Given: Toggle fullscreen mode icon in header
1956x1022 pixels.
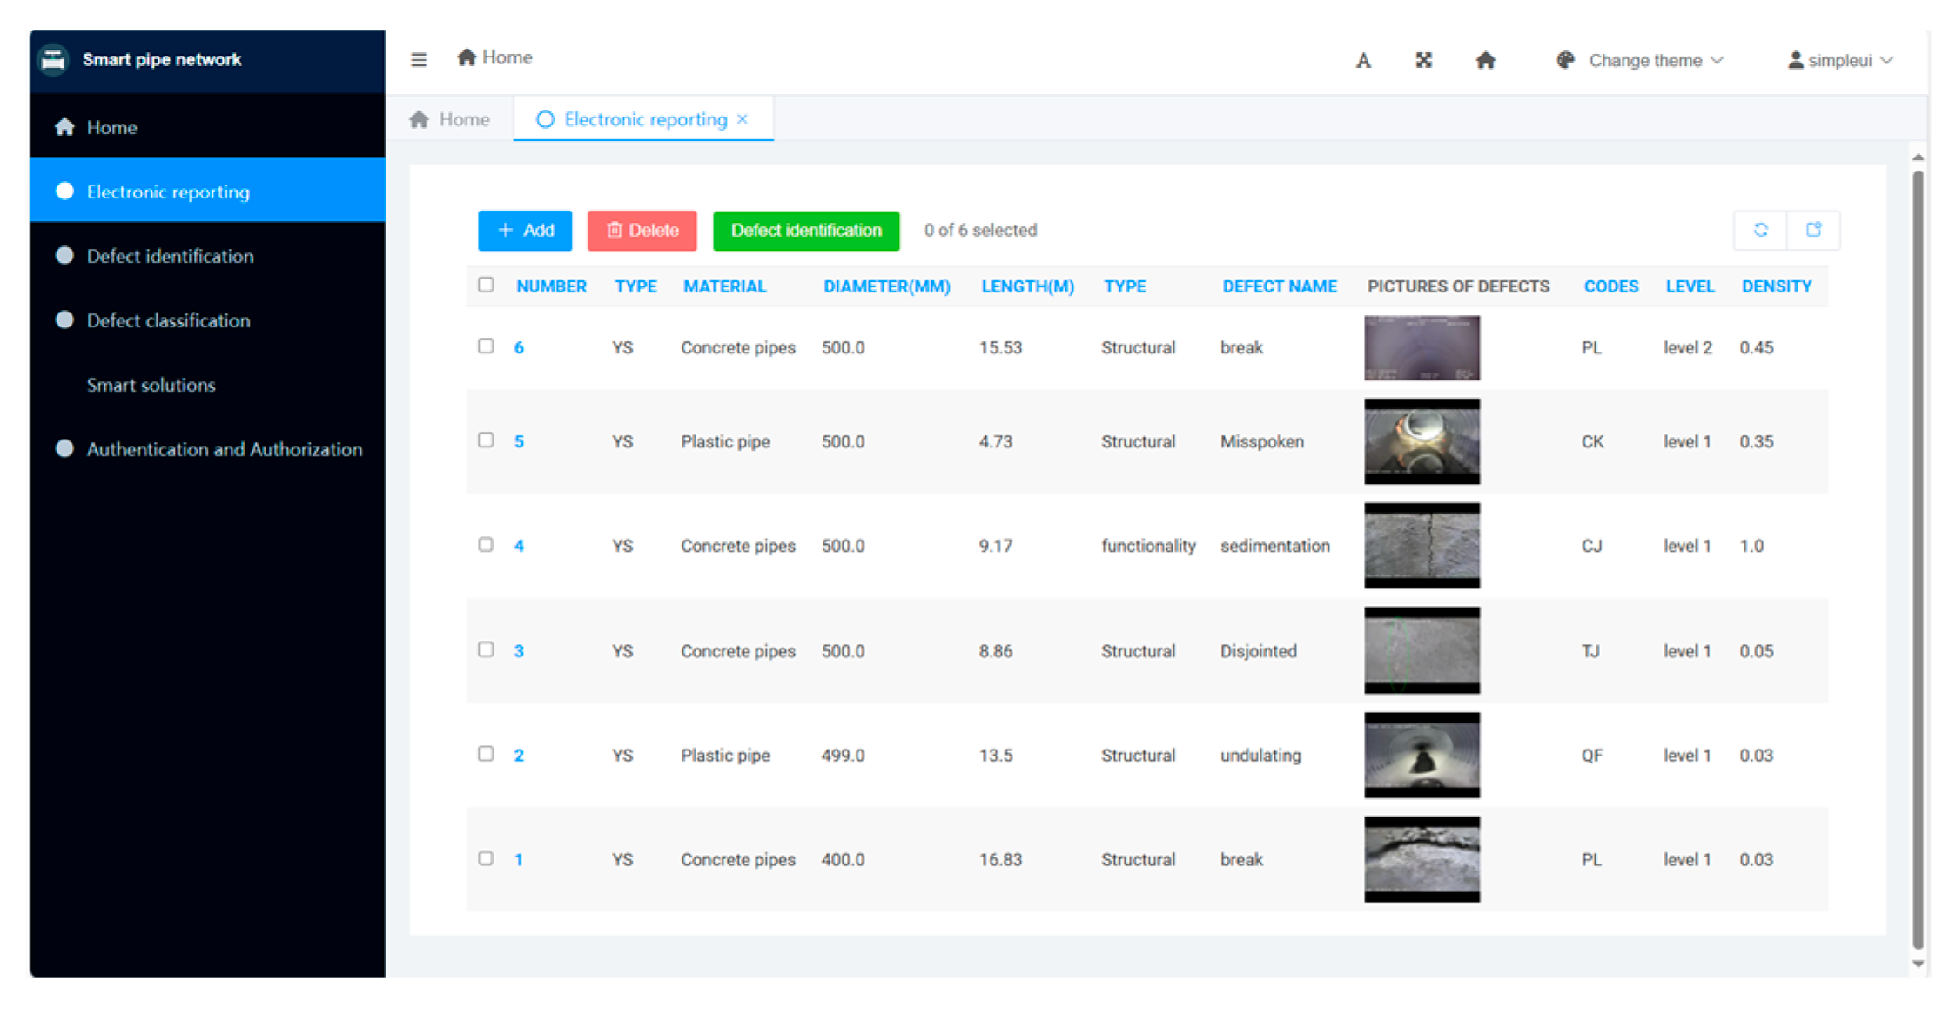Looking at the screenshot, I should [1423, 60].
